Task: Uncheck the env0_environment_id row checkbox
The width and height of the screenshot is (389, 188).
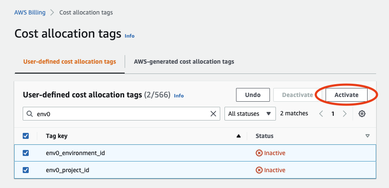Action: pos(26,153)
